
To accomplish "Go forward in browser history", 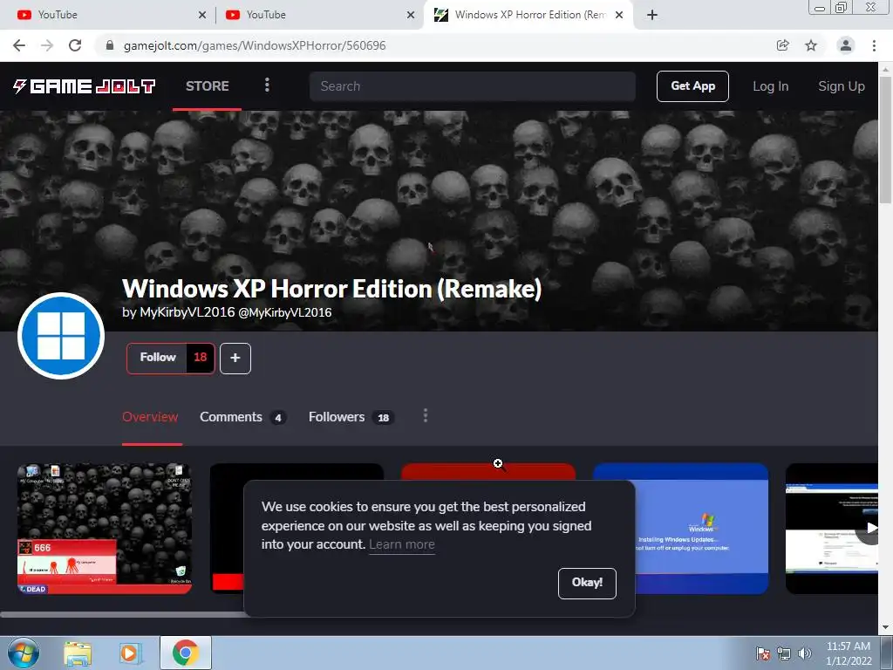I will (47, 45).
